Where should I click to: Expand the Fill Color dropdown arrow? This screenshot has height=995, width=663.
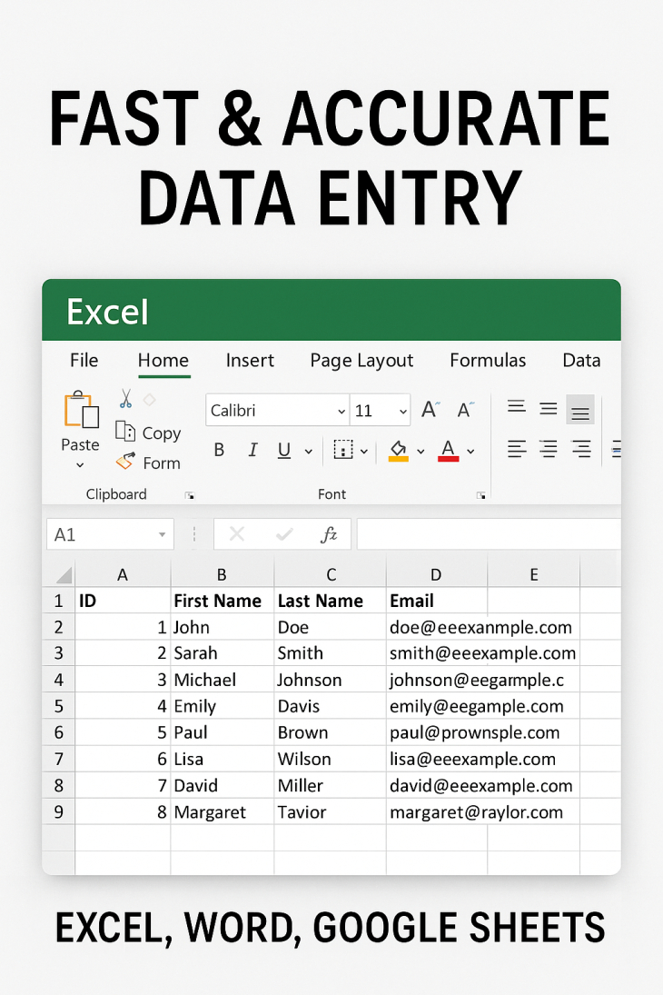coord(421,452)
